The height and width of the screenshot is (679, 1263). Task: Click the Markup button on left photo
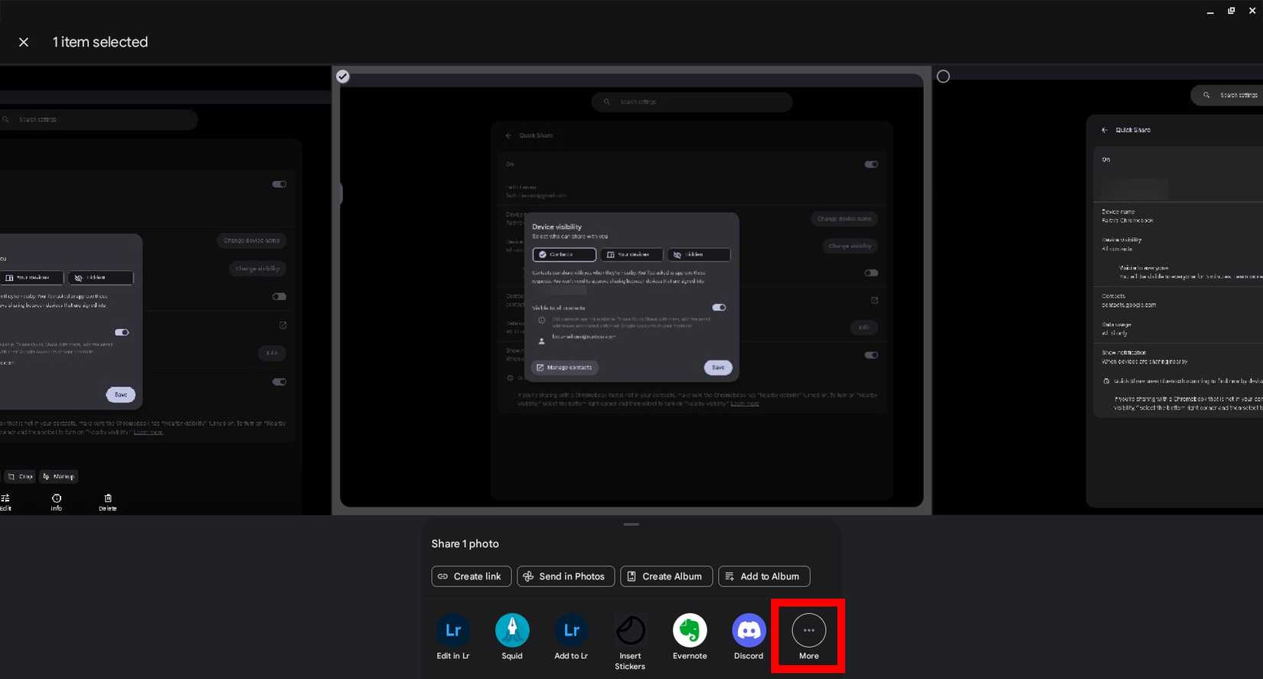(59, 476)
